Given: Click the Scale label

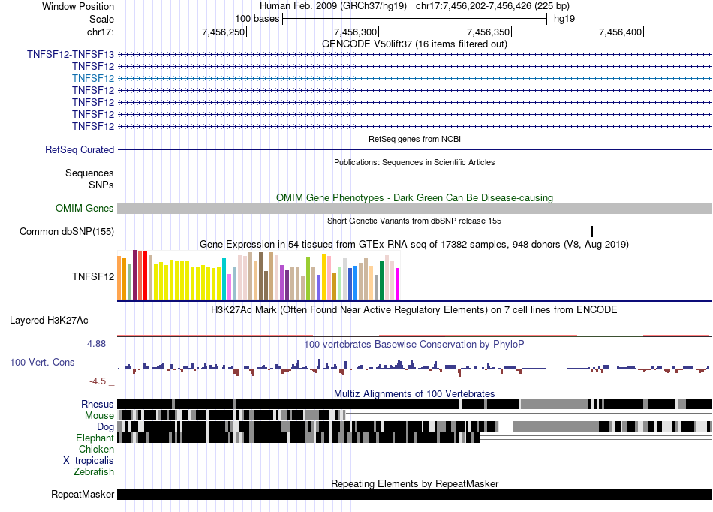Looking at the screenshot, I should (101, 19).
